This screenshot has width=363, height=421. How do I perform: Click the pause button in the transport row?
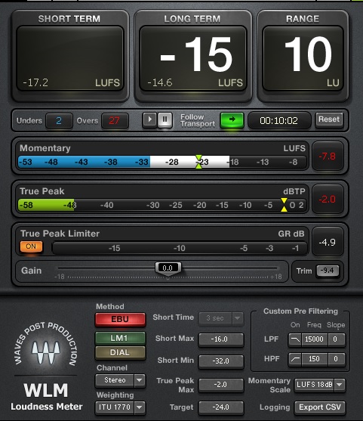[x=165, y=119]
